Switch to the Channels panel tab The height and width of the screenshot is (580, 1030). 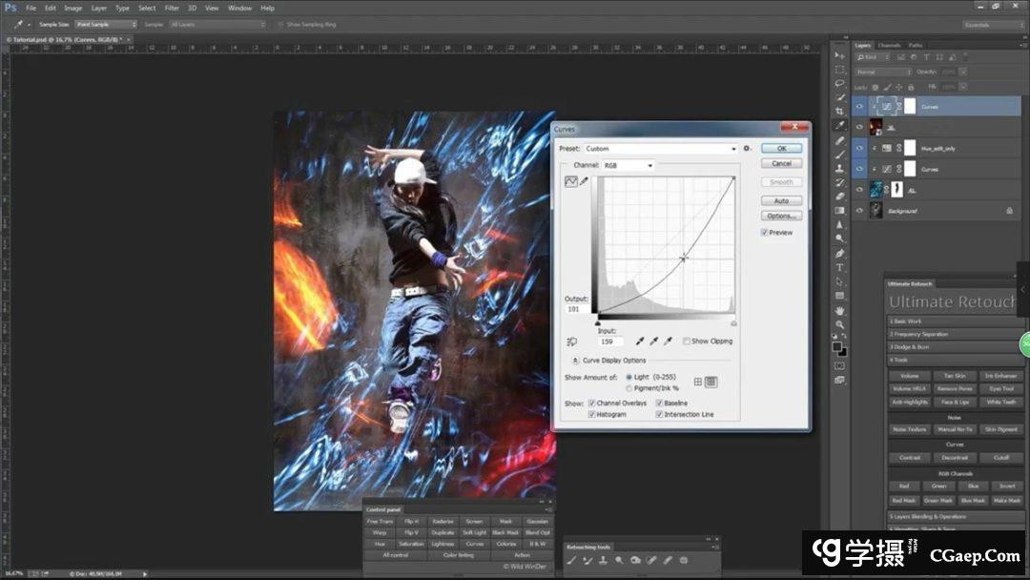[889, 45]
